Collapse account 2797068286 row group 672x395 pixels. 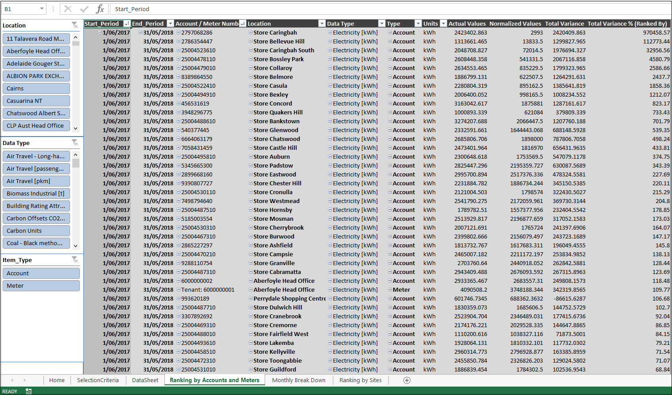(x=179, y=32)
